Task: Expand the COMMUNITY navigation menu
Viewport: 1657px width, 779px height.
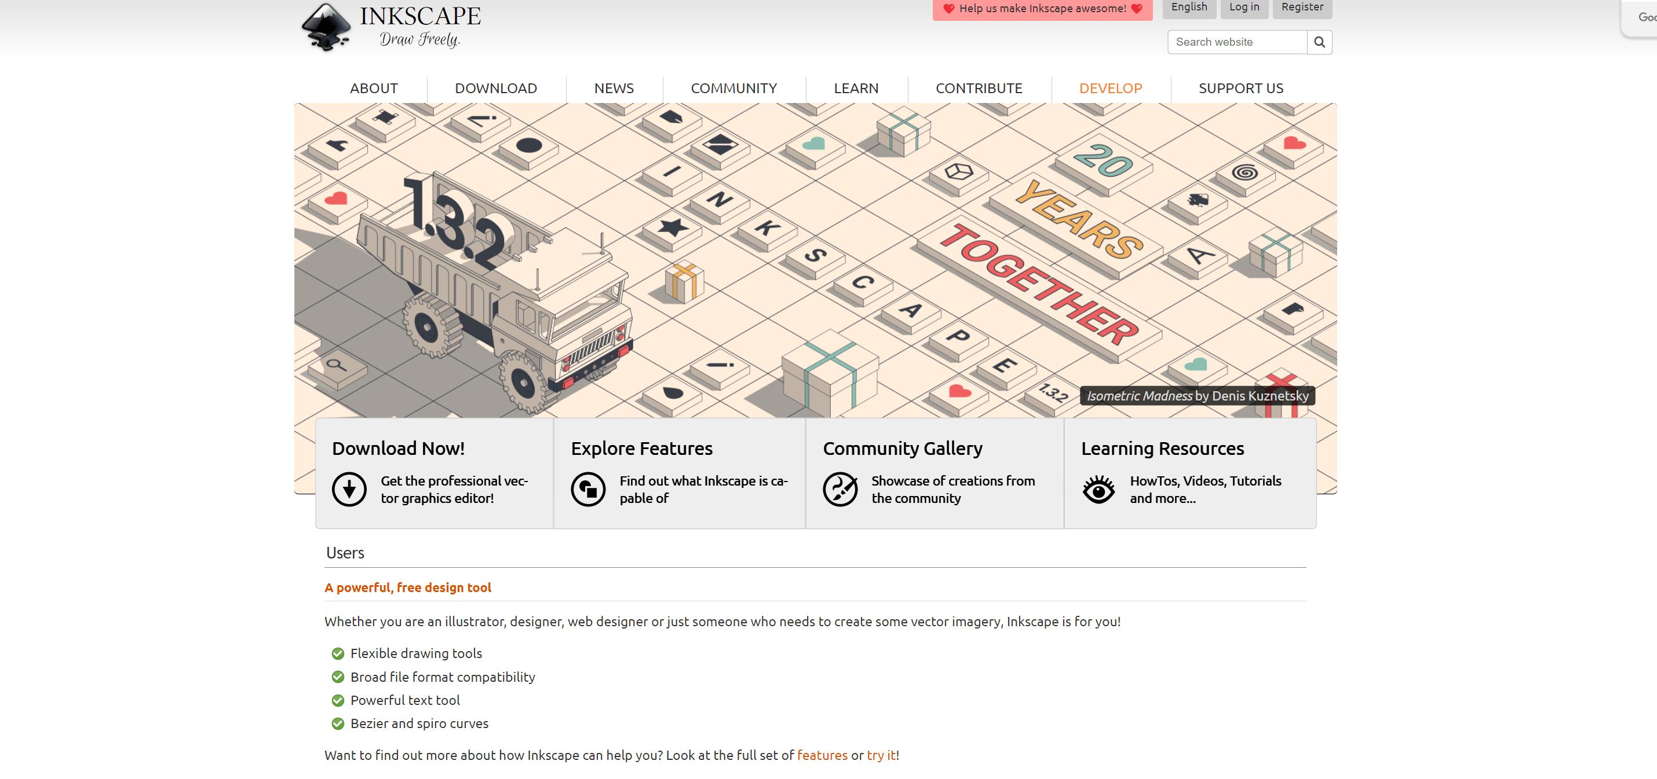Action: point(733,88)
